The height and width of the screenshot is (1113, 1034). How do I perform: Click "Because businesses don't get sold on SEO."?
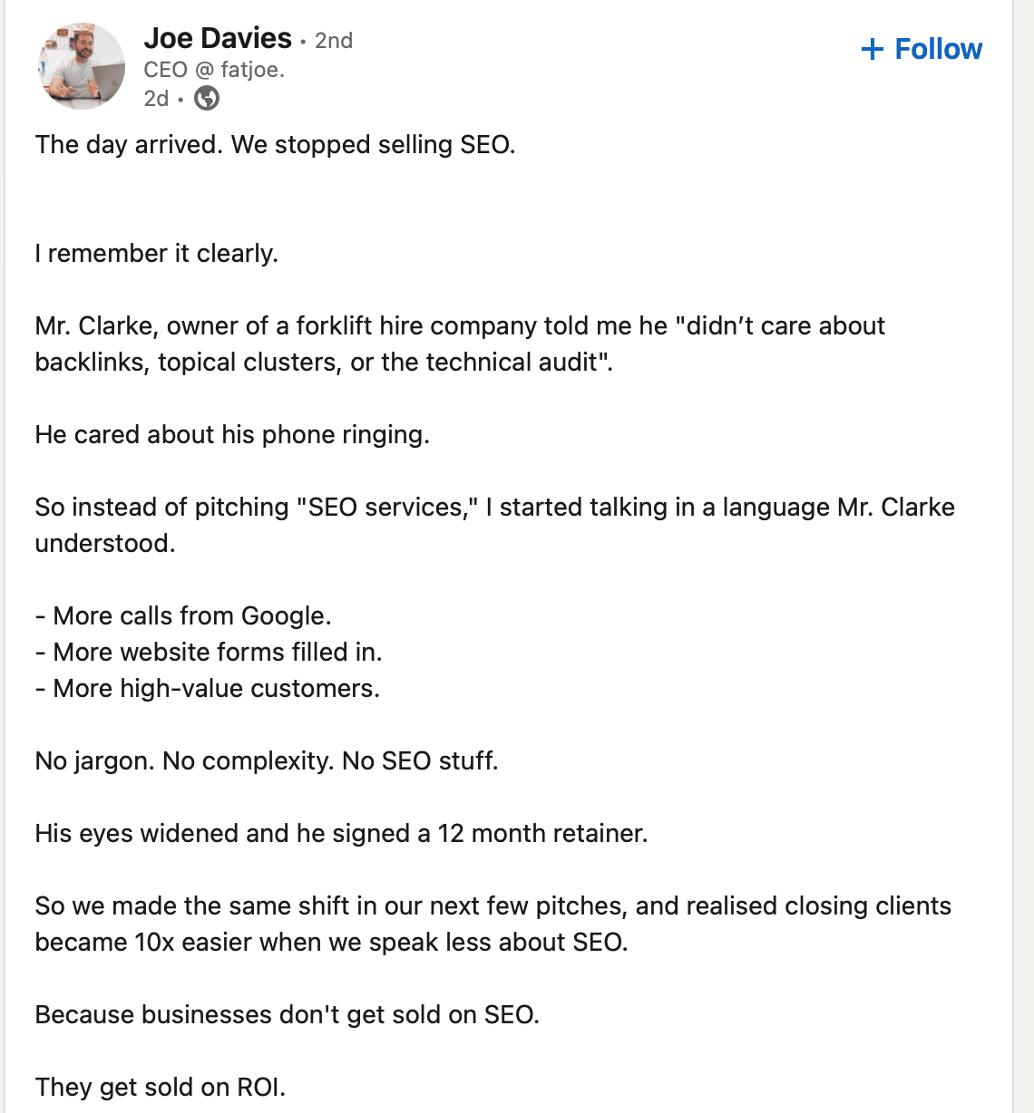point(287,1015)
